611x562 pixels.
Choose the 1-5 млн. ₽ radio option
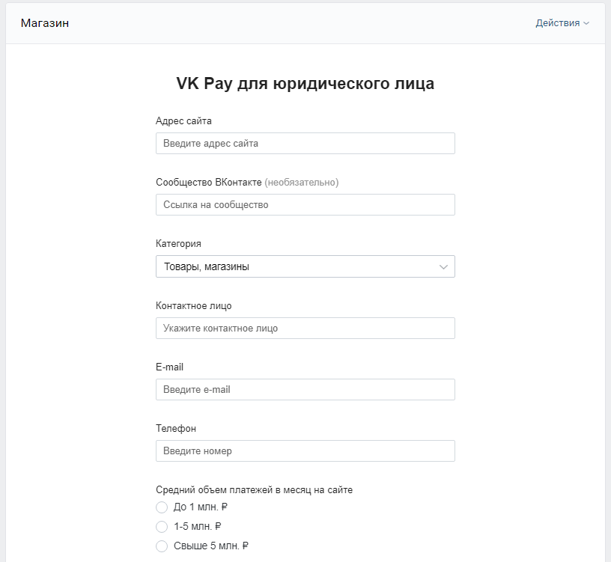click(x=162, y=527)
